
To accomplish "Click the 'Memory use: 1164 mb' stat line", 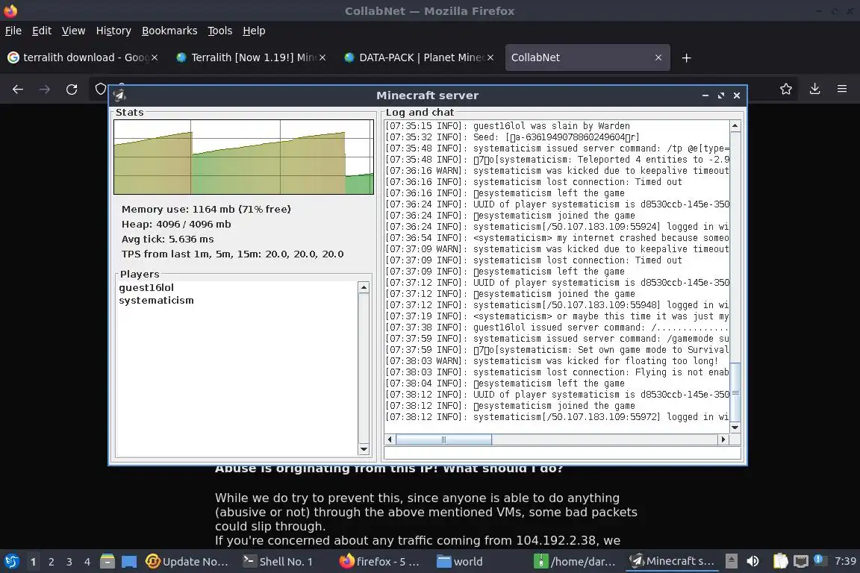I will coord(206,209).
